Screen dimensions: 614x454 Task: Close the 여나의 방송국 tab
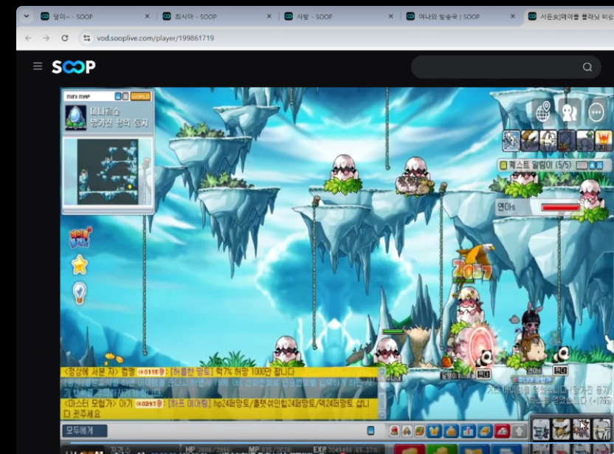pyautogui.click(x=513, y=16)
